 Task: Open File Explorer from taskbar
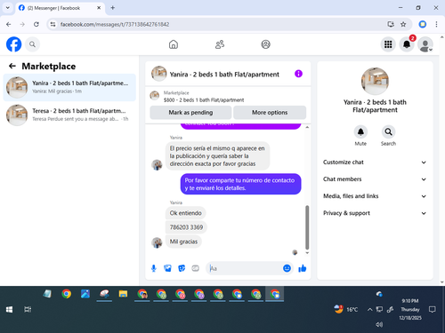[123, 294]
